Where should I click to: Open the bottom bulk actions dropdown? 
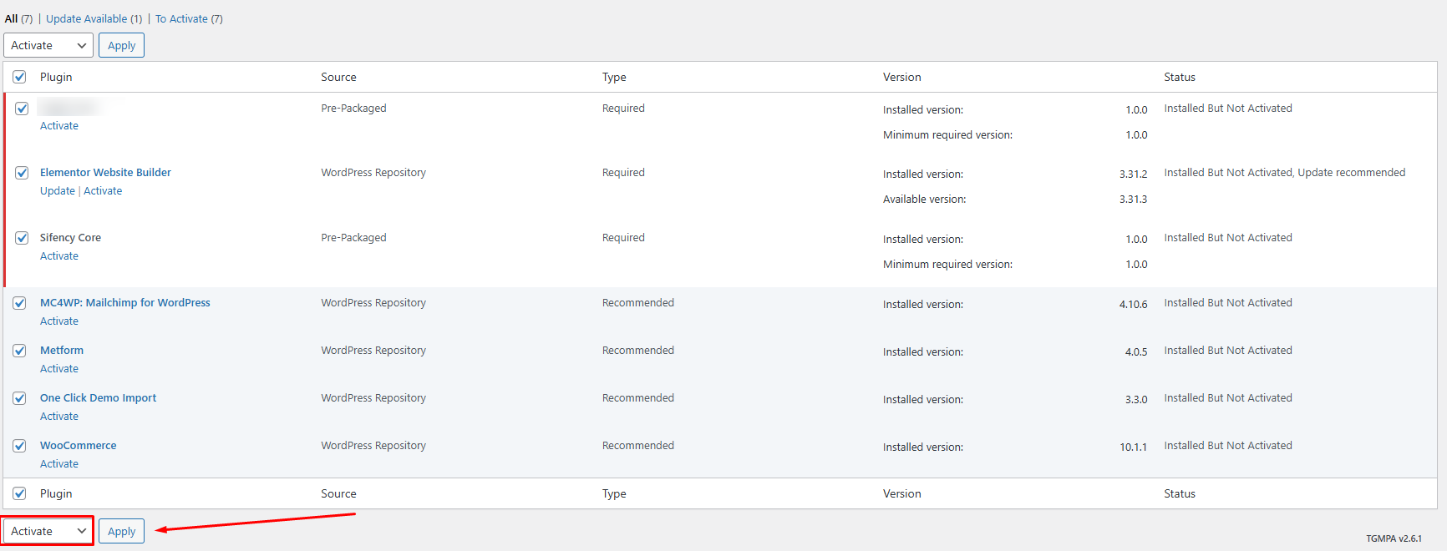pos(48,531)
